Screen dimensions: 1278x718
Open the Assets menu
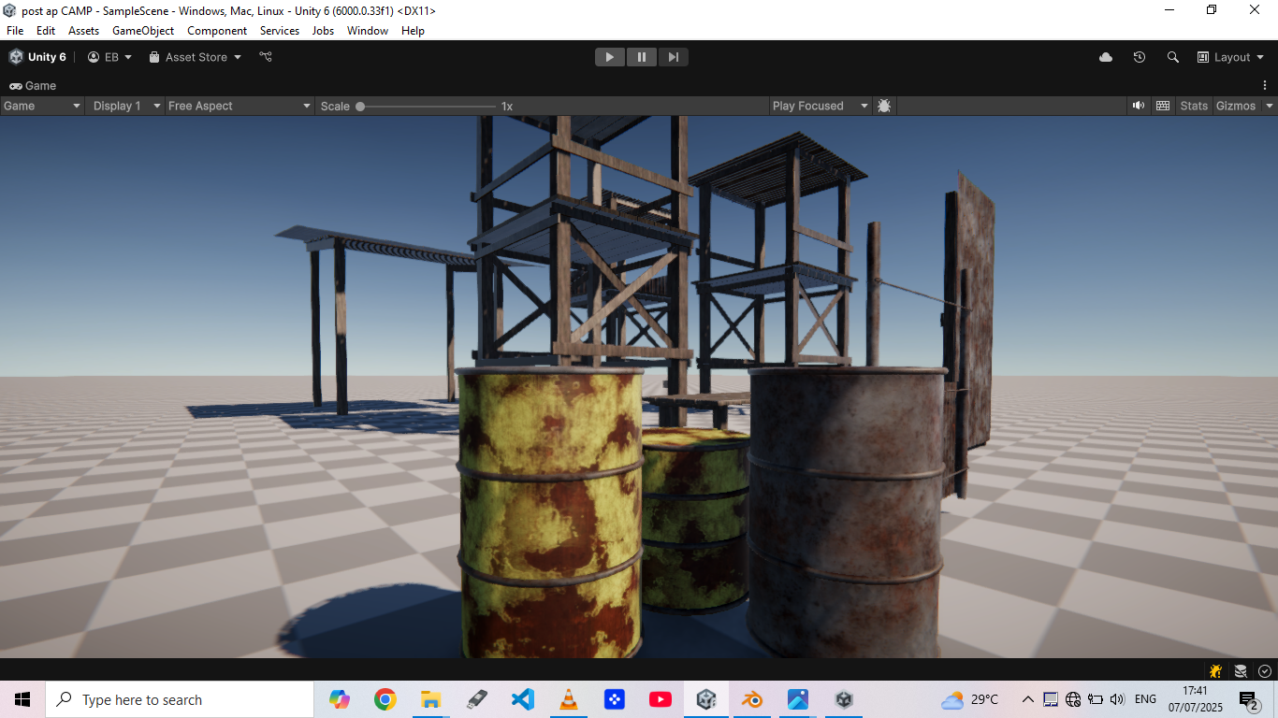[83, 31]
